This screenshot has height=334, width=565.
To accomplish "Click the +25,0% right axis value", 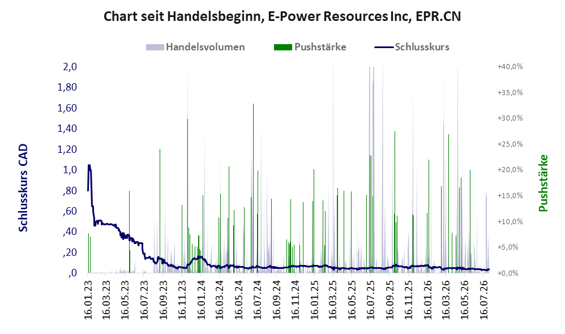I will click(510, 144).
